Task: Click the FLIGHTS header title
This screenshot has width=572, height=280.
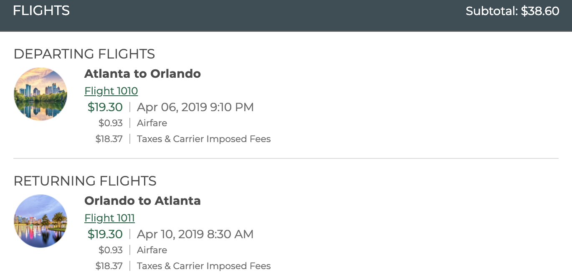Action: (41, 10)
